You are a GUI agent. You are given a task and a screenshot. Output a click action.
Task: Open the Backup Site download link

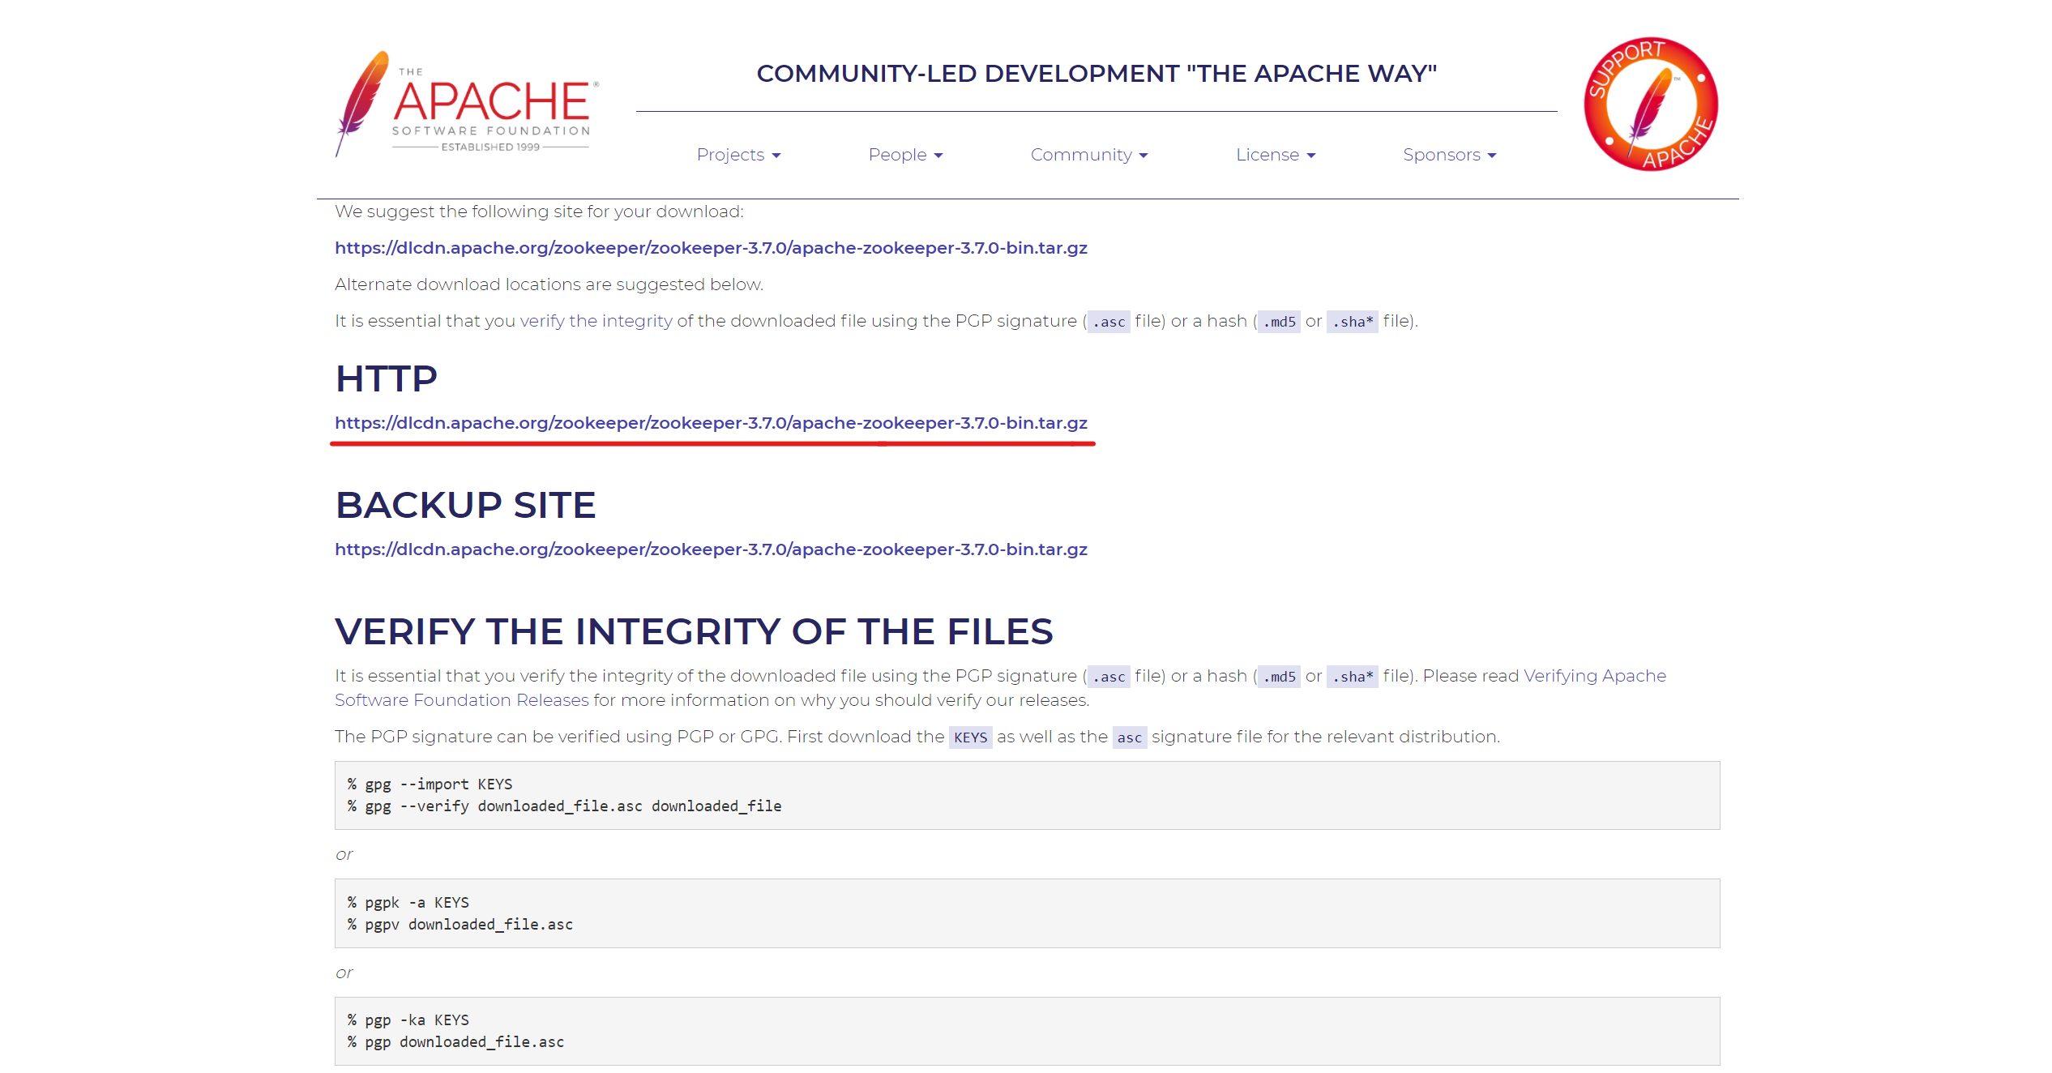[711, 549]
